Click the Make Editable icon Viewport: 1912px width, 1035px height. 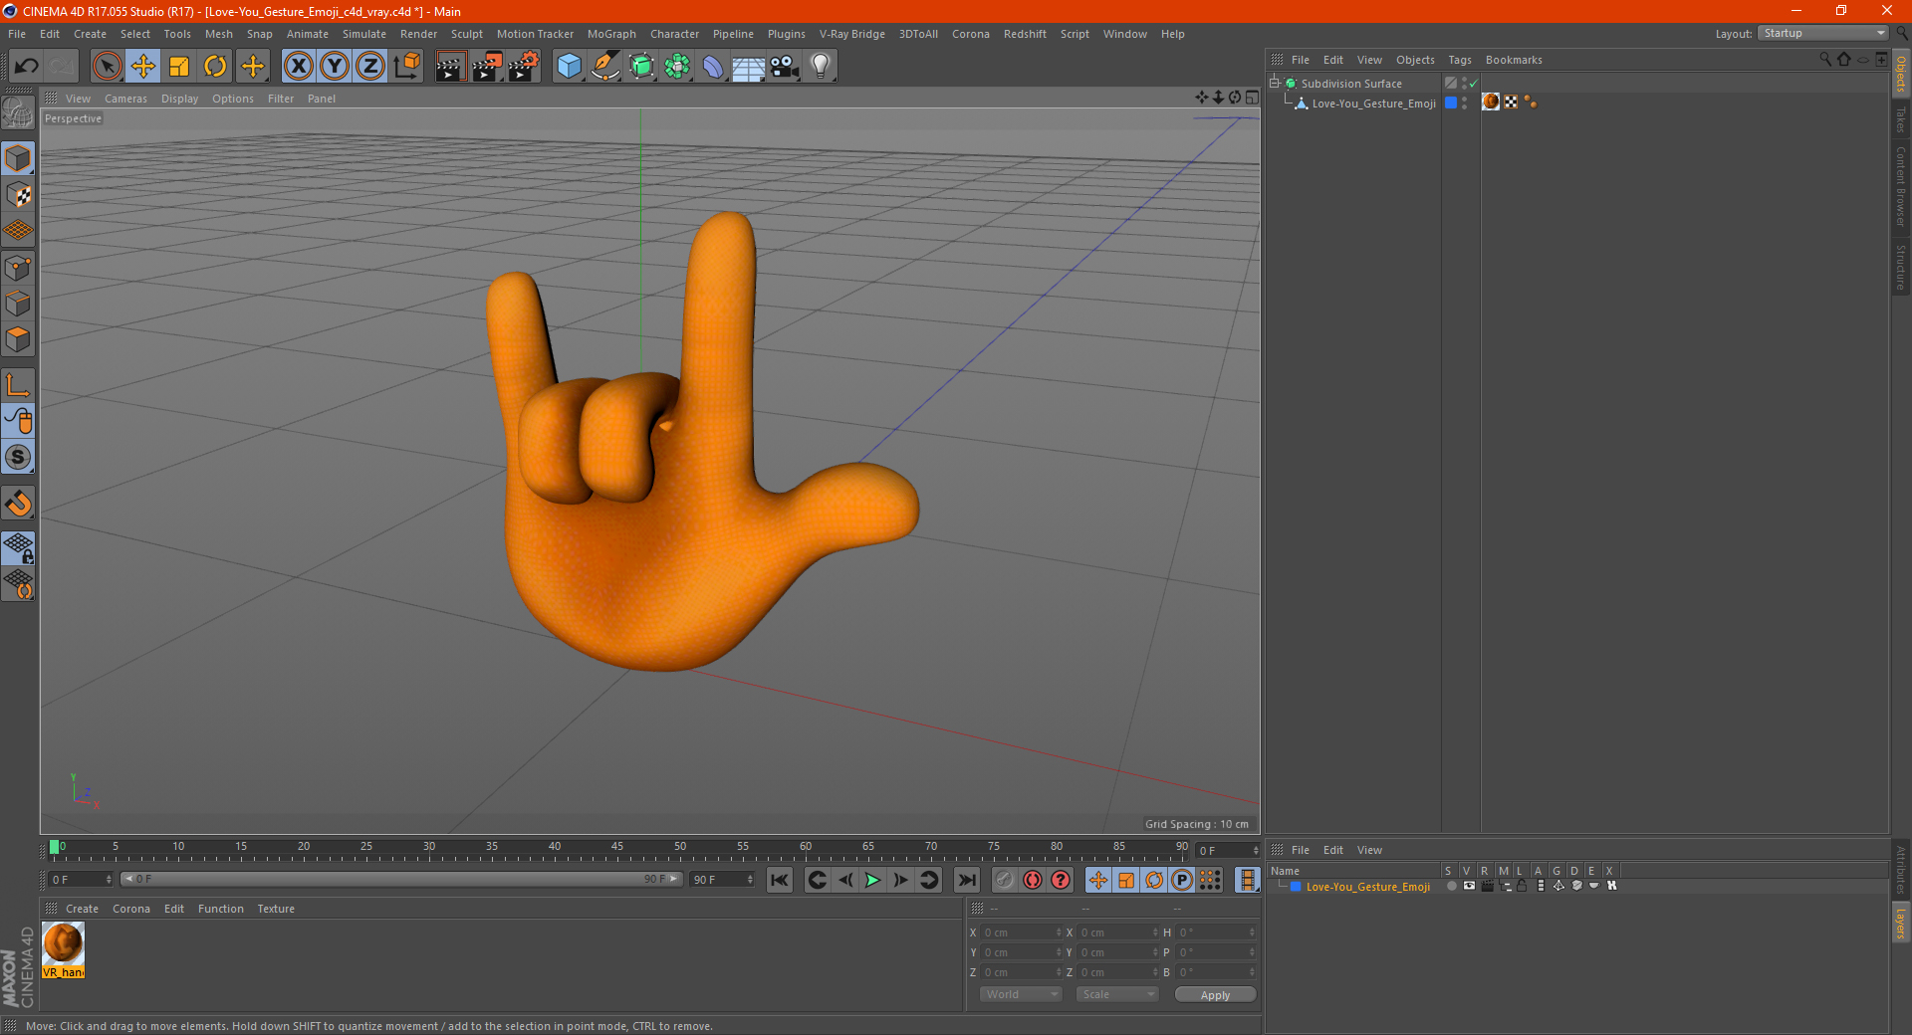(x=18, y=113)
